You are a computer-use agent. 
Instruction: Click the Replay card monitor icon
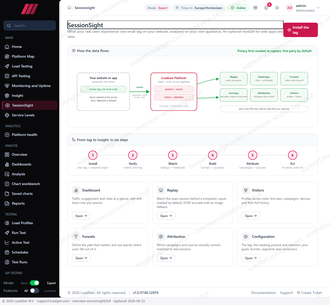(161, 190)
